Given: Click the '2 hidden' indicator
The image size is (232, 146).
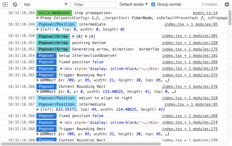Looking at the screenshot, I should pos(209,4).
